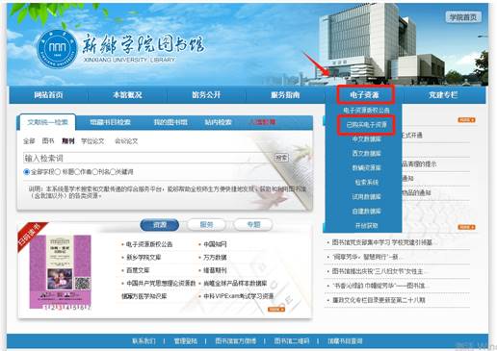The image size is (497, 351).
Task: Click the 输入检索词 search input field
Action: click(148, 158)
